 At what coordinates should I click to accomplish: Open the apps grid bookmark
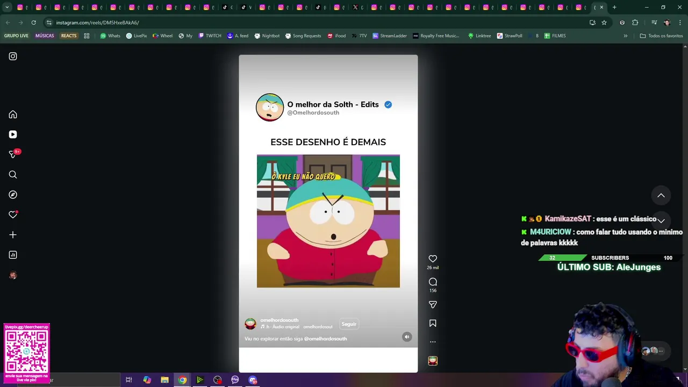tap(87, 36)
